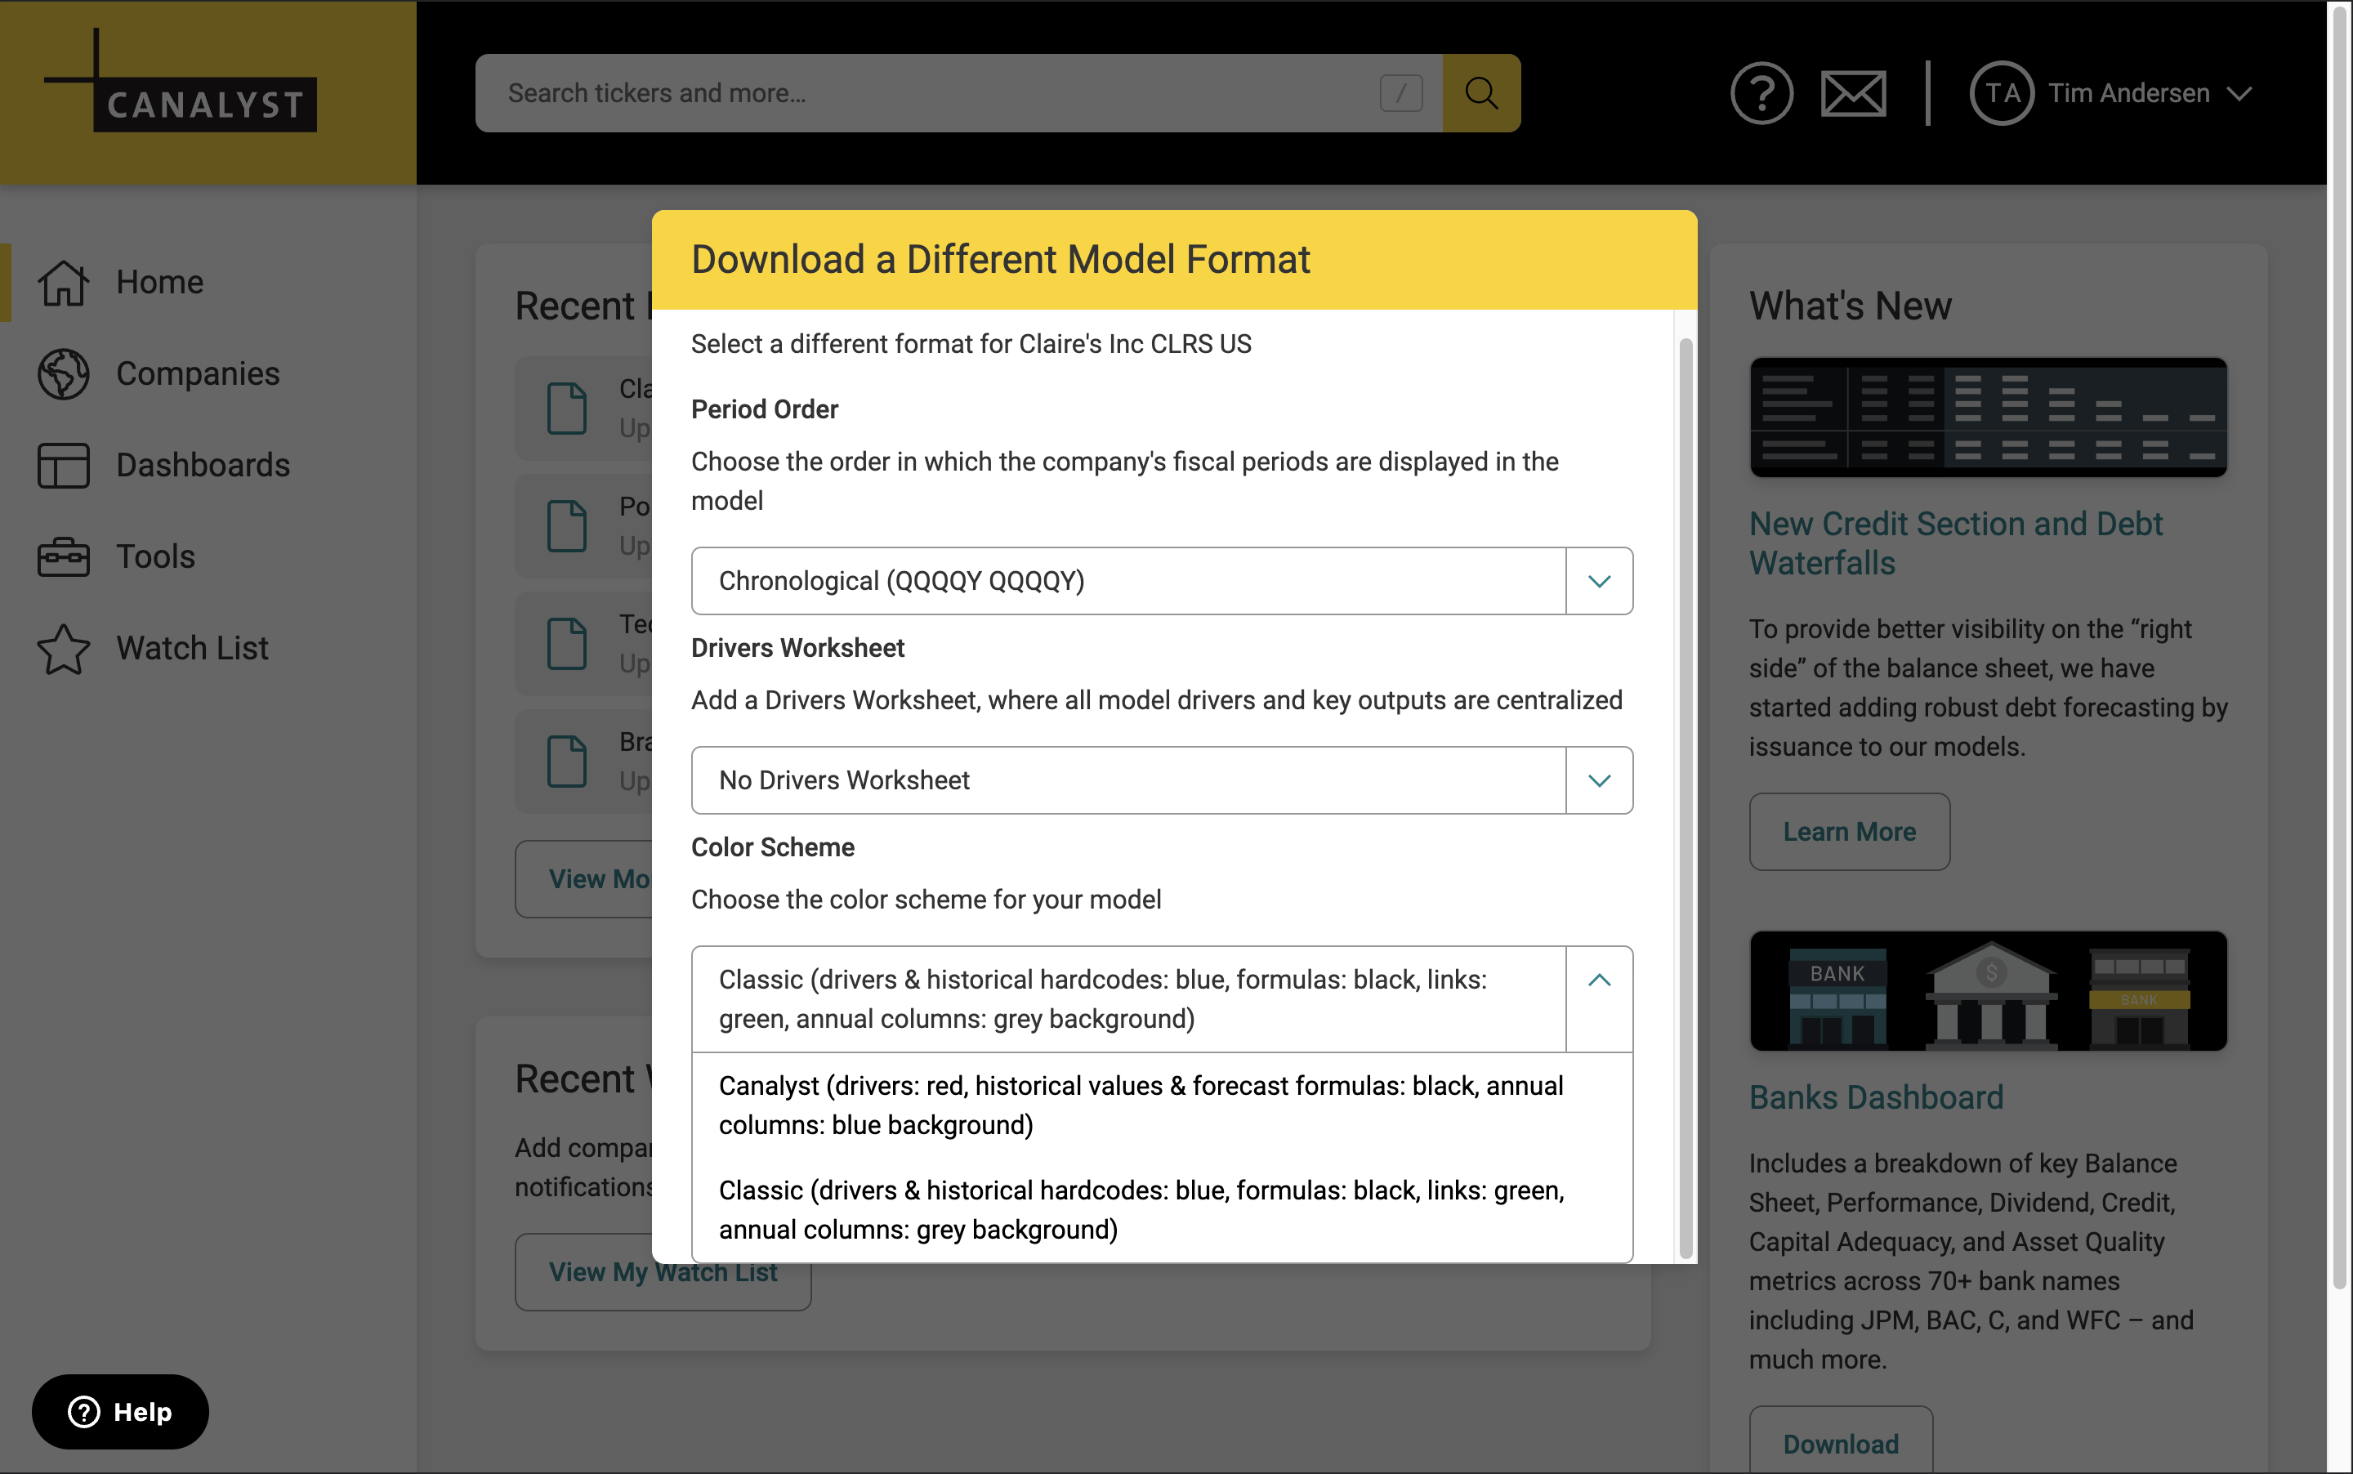Select the Canalyst color scheme option
This screenshot has width=2353, height=1474.
point(1141,1105)
